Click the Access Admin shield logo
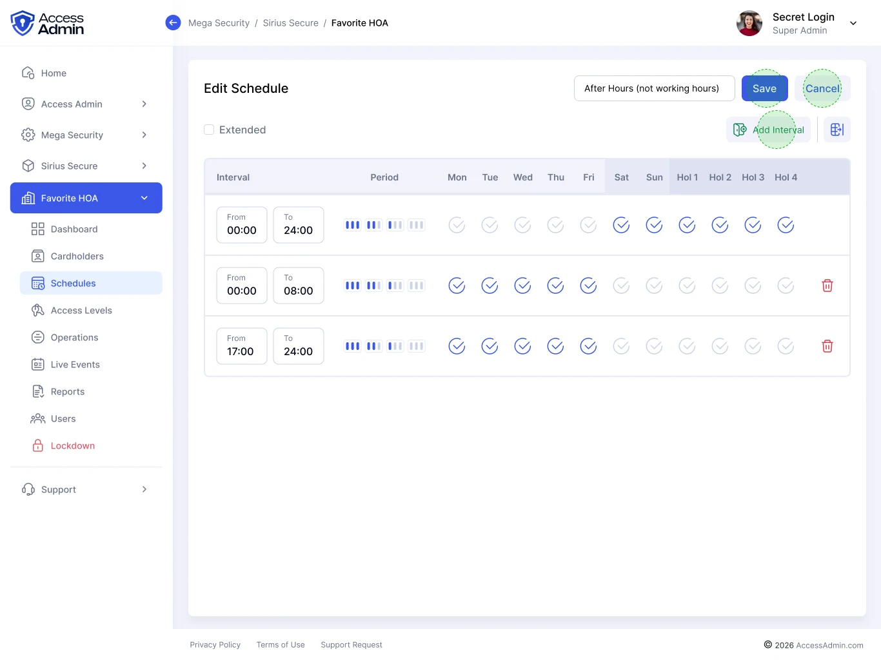The image size is (881, 660). [x=23, y=23]
